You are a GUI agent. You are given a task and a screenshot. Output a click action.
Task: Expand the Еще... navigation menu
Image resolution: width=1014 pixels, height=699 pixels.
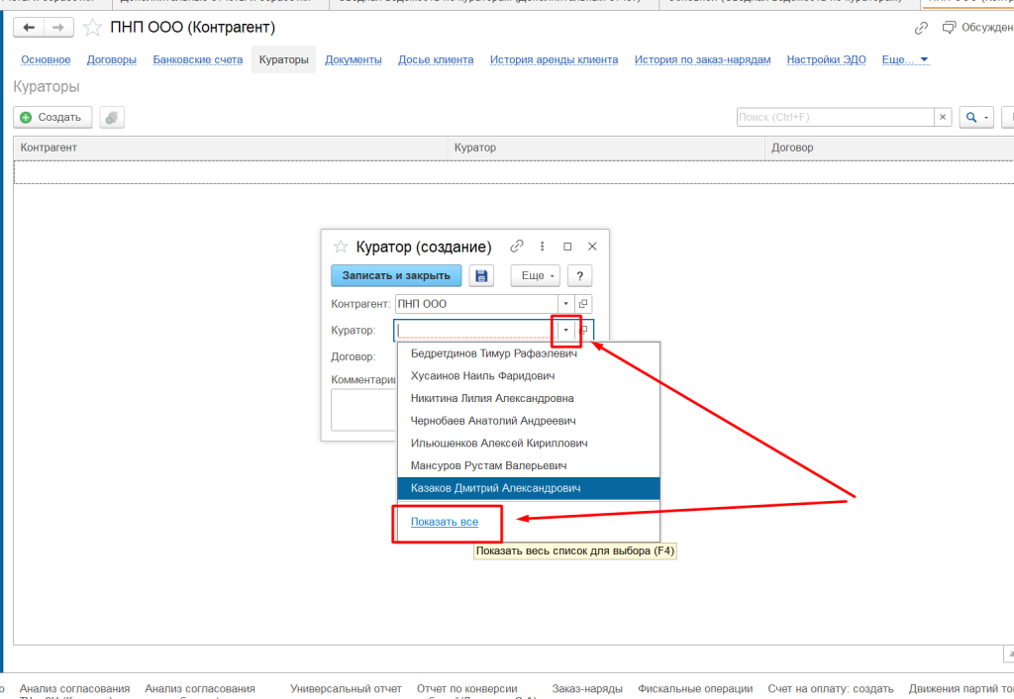click(x=905, y=59)
